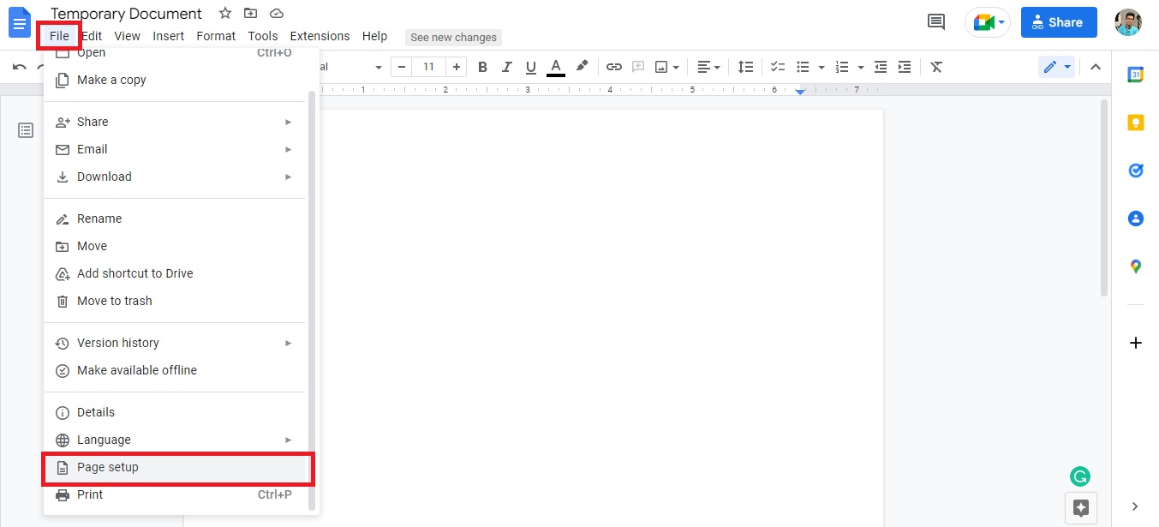
Task: Open Google Calendar sidebar panel
Action: pos(1135,75)
